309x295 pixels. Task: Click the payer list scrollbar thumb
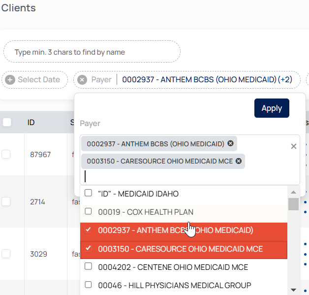click(293, 204)
